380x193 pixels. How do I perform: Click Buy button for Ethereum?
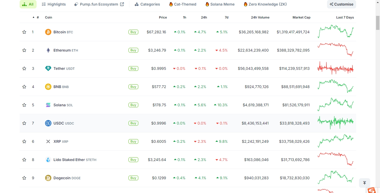click(x=133, y=50)
